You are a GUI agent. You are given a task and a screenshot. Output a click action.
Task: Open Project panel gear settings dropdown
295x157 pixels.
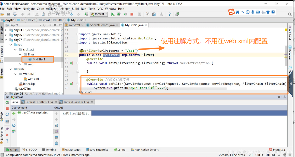click(55, 25)
